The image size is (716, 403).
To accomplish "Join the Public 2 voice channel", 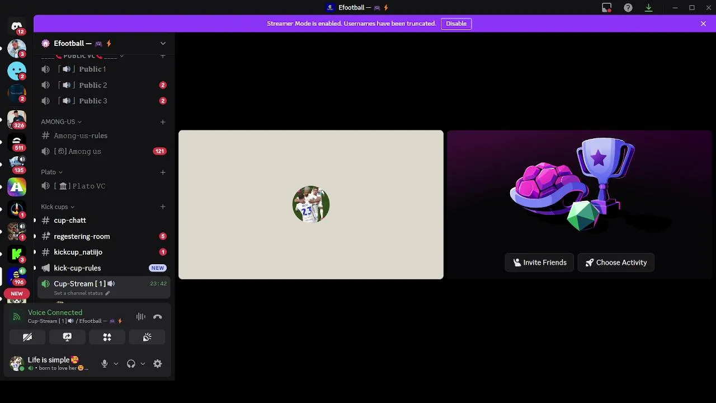I will (104, 85).
